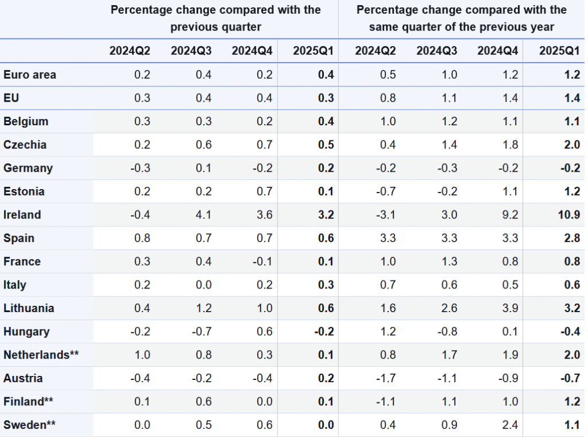Select the Lithuania row label
This screenshot has width=588, height=438.
point(30,308)
